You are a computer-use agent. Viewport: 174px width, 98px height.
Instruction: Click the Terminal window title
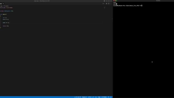click(158, 1)
